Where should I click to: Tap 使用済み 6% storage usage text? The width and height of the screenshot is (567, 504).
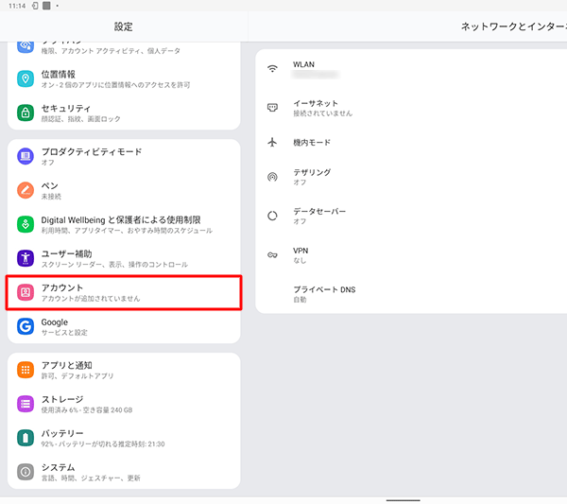pyautogui.click(x=87, y=410)
